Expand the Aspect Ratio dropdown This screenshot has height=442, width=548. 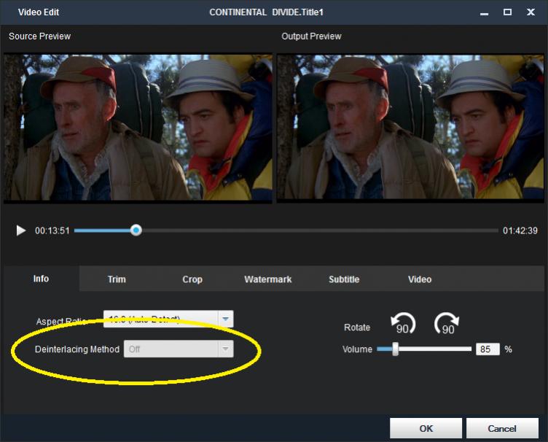(x=226, y=319)
